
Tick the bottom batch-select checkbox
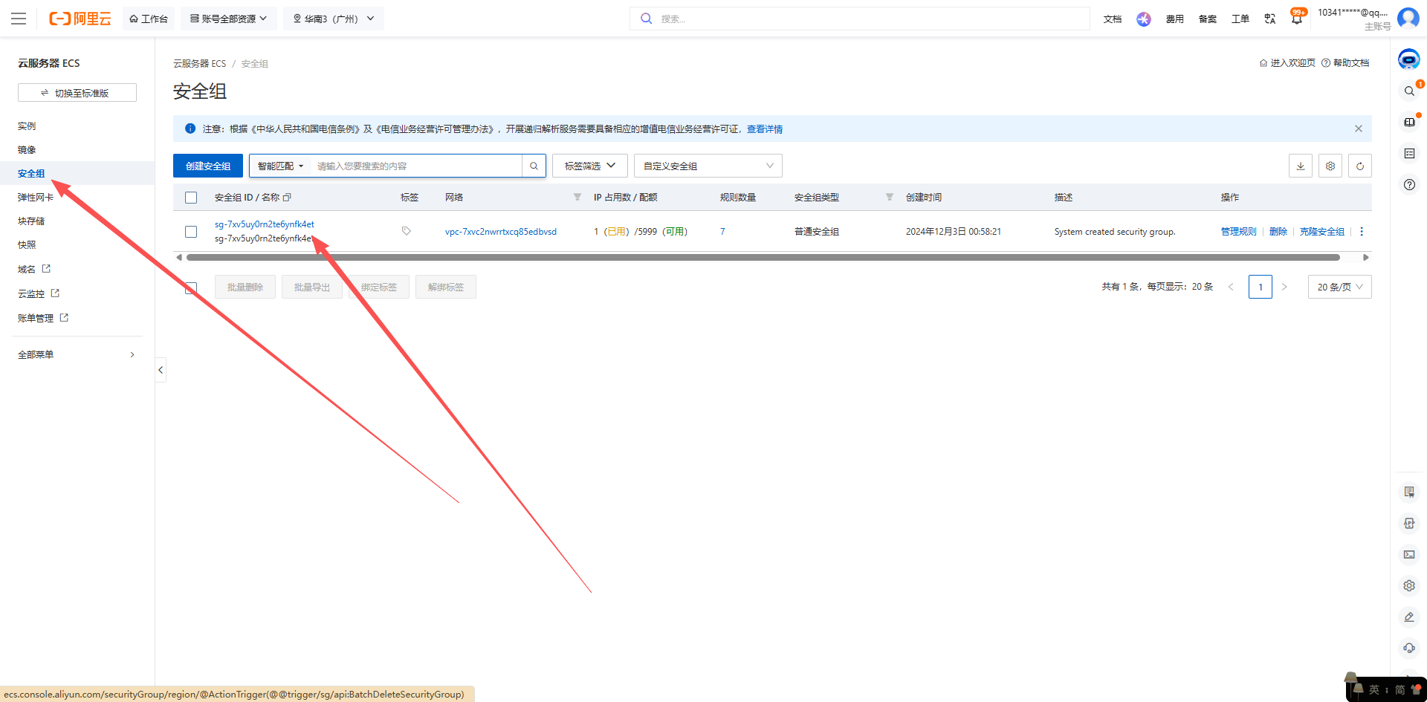coord(191,287)
